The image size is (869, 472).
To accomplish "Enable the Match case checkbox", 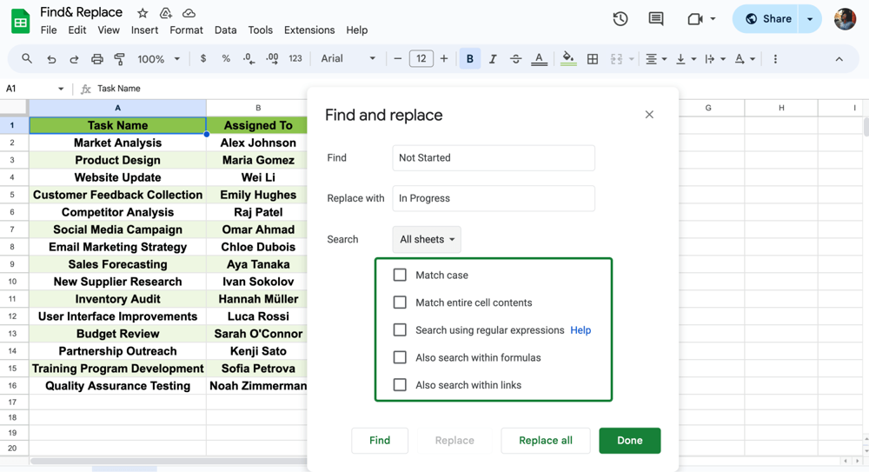I will click(x=400, y=275).
